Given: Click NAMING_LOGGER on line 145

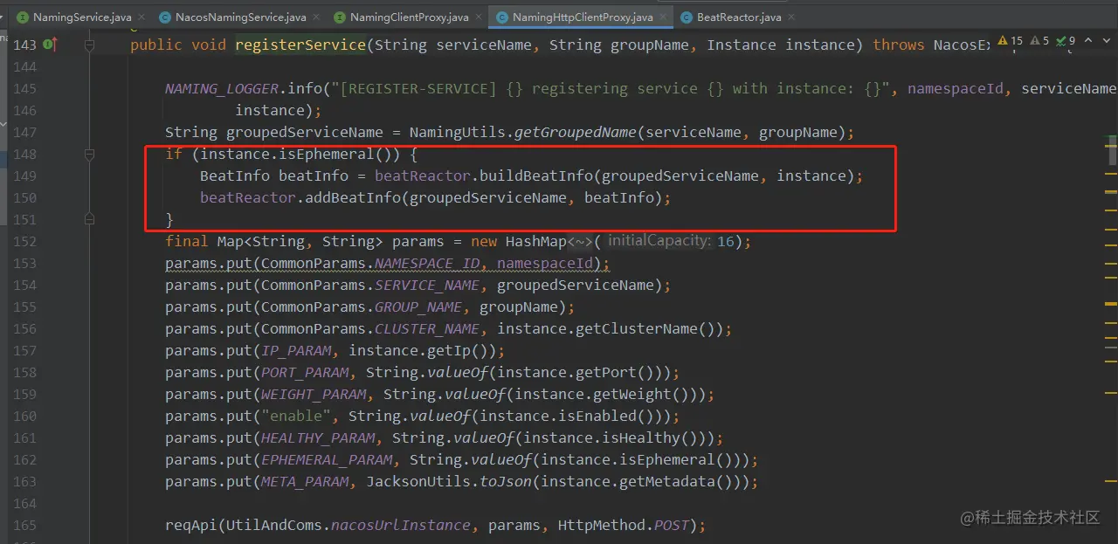Looking at the screenshot, I should tap(222, 89).
